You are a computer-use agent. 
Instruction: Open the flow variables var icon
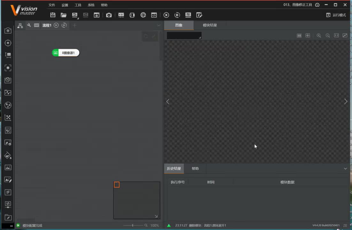(x=37, y=25)
